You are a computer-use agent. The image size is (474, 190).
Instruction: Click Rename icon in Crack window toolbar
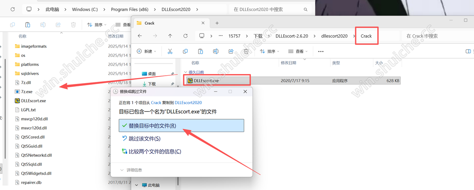click(216, 51)
